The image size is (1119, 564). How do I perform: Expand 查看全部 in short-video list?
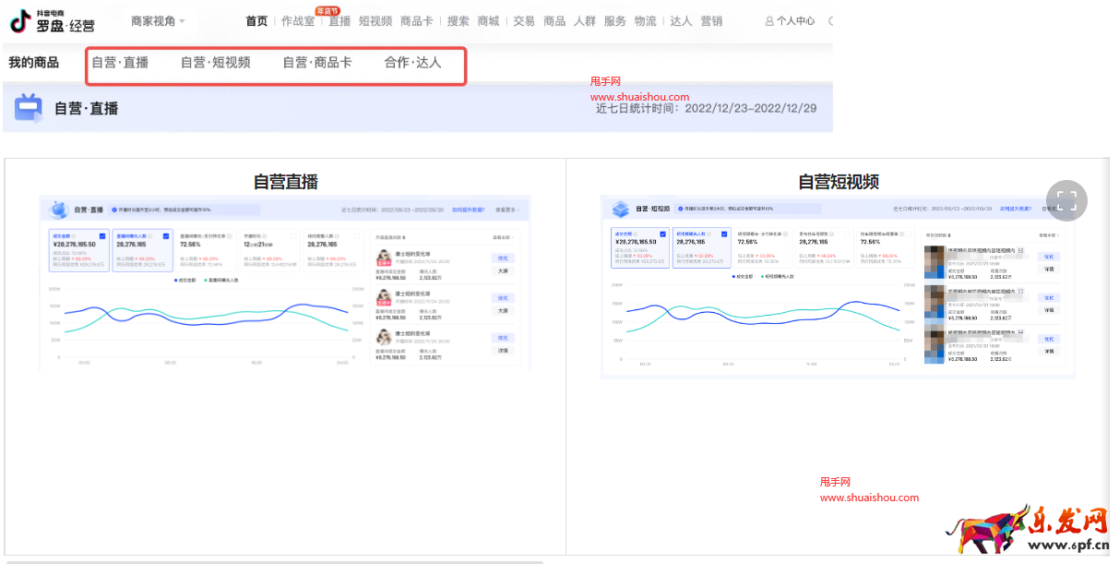(x=1049, y=235)
